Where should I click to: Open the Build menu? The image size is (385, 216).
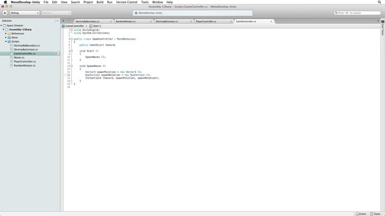[100, 2]
